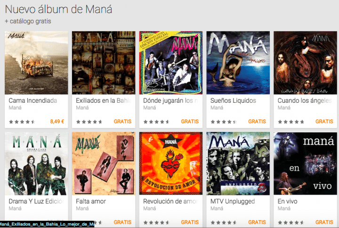Click GRATIS on Exiliados en la Bahia
Viewport: 339px width, 228px height.
[x=122, y=122]
